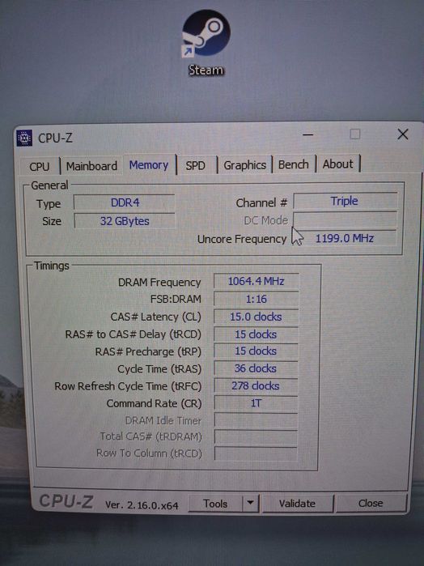Minimize the CPU-Z window

(307, 135)
